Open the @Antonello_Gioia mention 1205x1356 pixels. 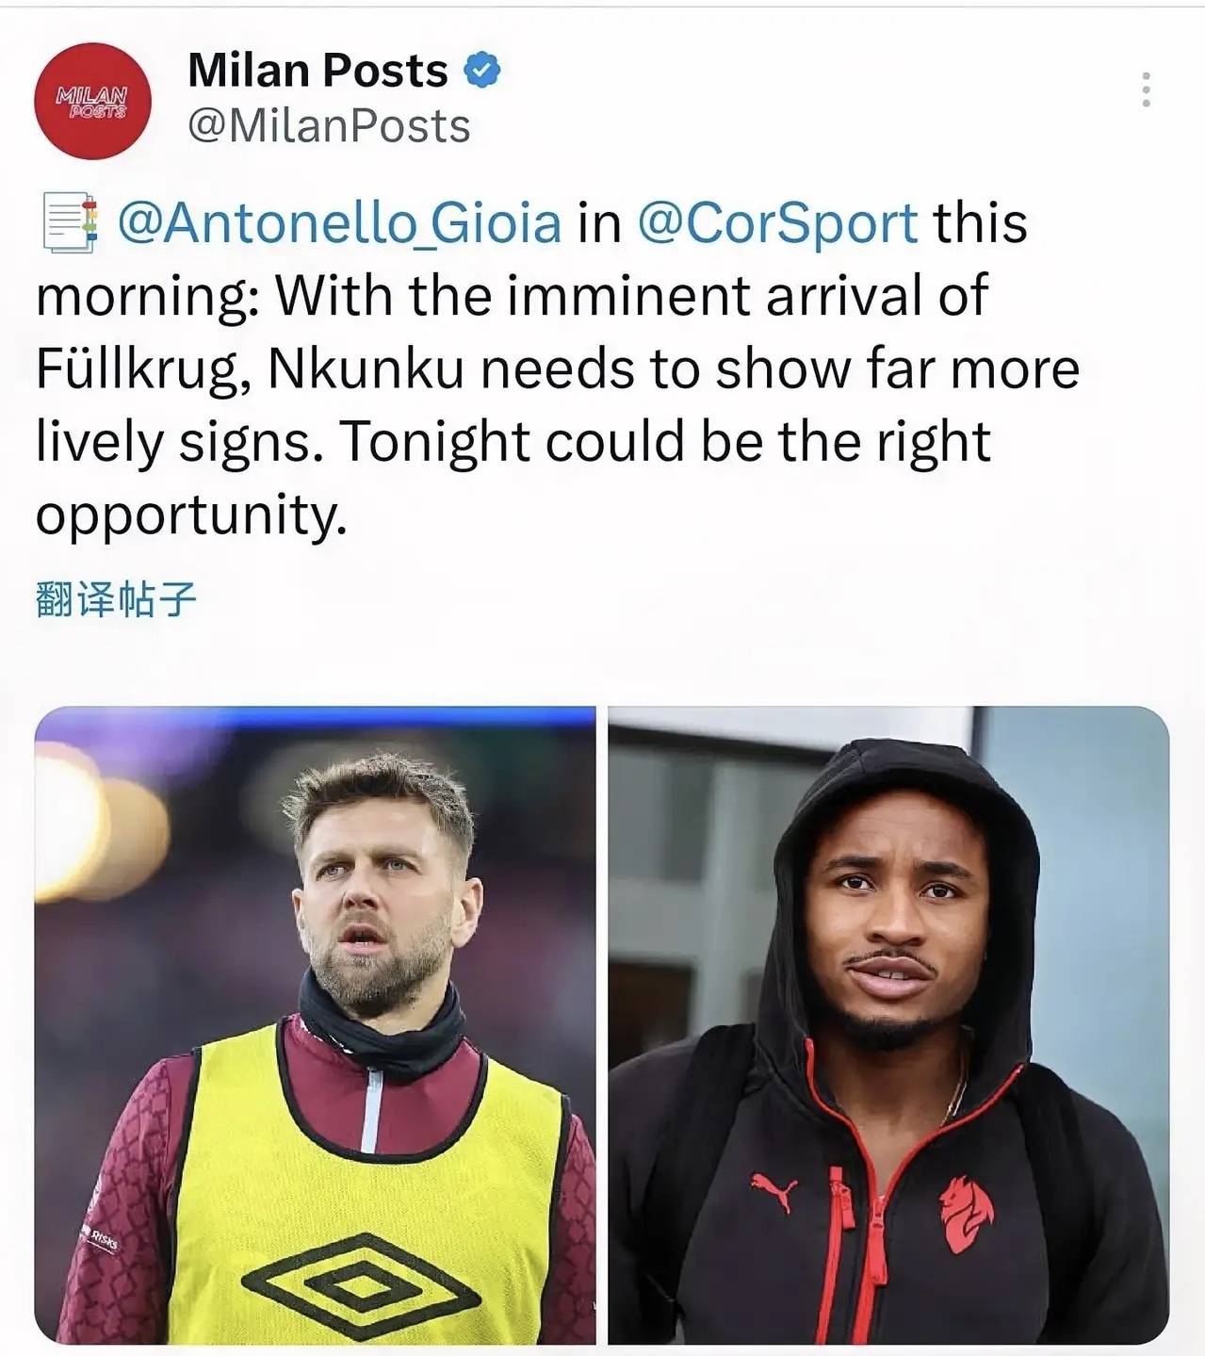tap(339, 223)
